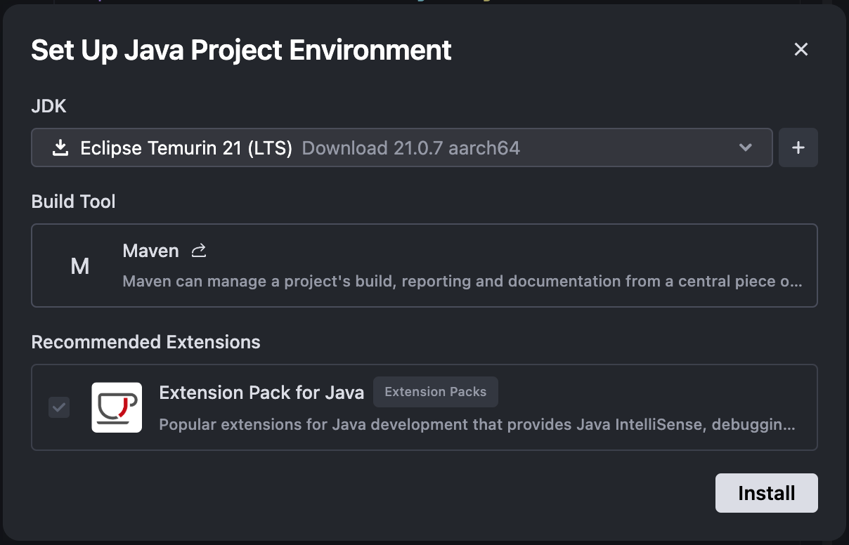Click the Build Tool heading

[74, 202]
